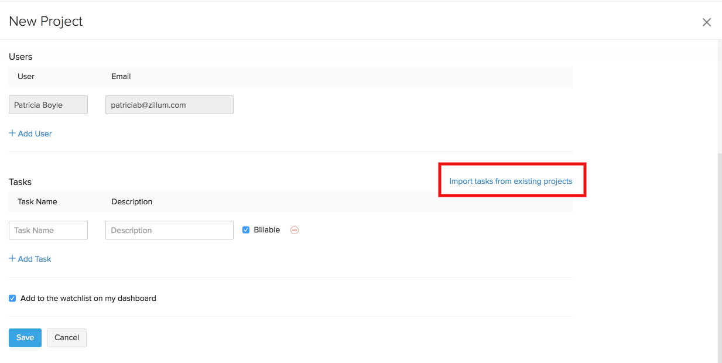Click the Add Task link
Image resolution: width=722 pixels, height=363 pixels.
[x=30, y=259]
